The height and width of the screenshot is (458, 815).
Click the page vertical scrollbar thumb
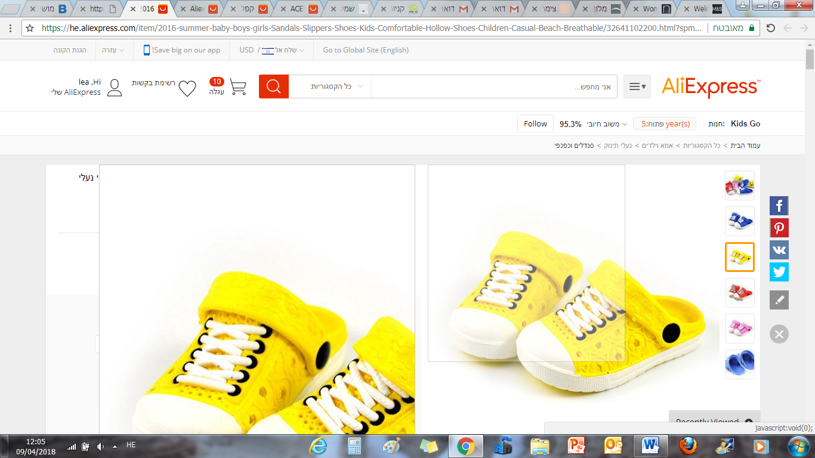(810, 60)
